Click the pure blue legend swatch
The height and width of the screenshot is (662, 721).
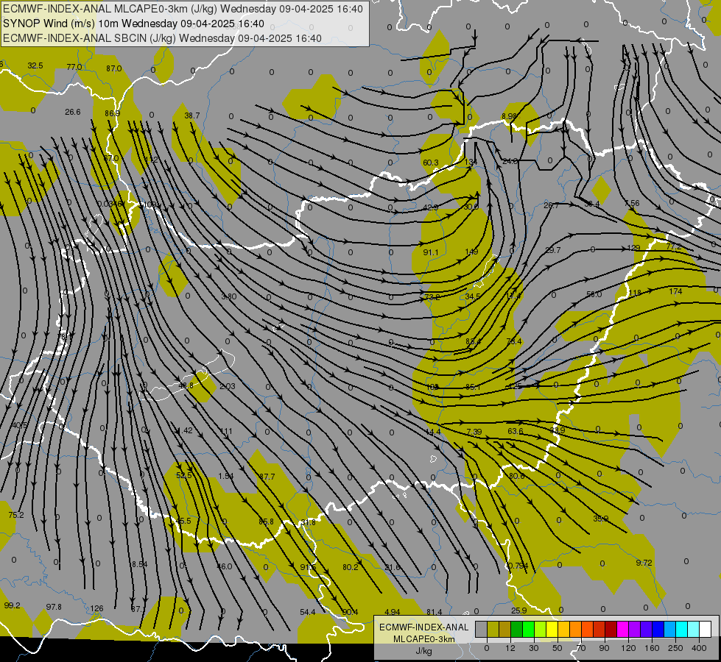(658, 630)
